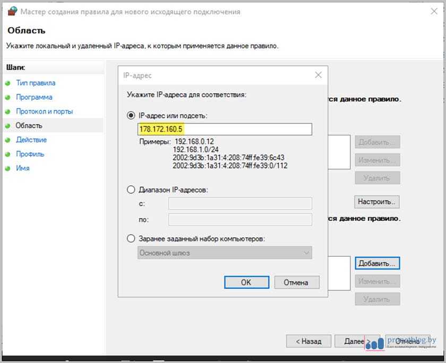Click the range start 'с:' field
Image resolution: width=446 pixels, height=363 pixels.
pos(240,204)
